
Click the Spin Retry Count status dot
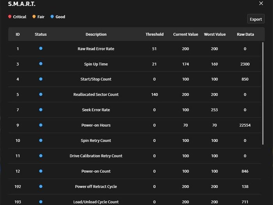click(41, 140)
